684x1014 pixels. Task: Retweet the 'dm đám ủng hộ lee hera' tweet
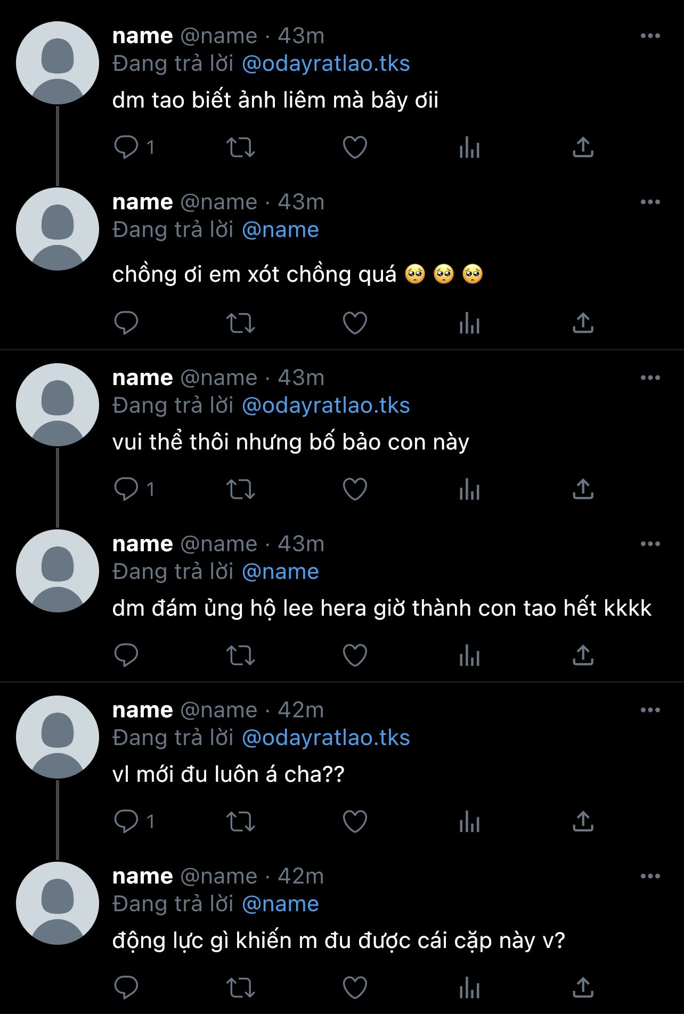pos(241,655)
